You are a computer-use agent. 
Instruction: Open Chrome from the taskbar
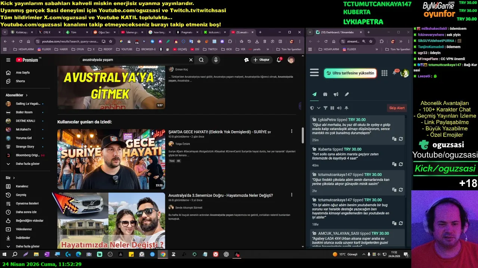click(x=163, y=255)
